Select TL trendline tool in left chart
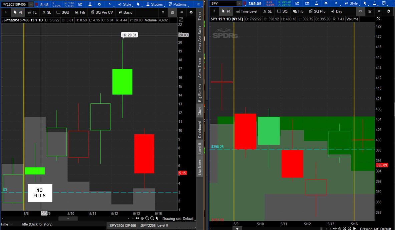The height and width of the screenshot is (230, 395). coord(32,12)
